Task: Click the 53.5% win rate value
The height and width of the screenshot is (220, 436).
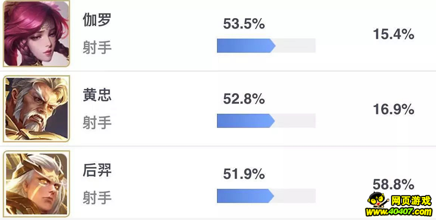Action: coord(244,24)
